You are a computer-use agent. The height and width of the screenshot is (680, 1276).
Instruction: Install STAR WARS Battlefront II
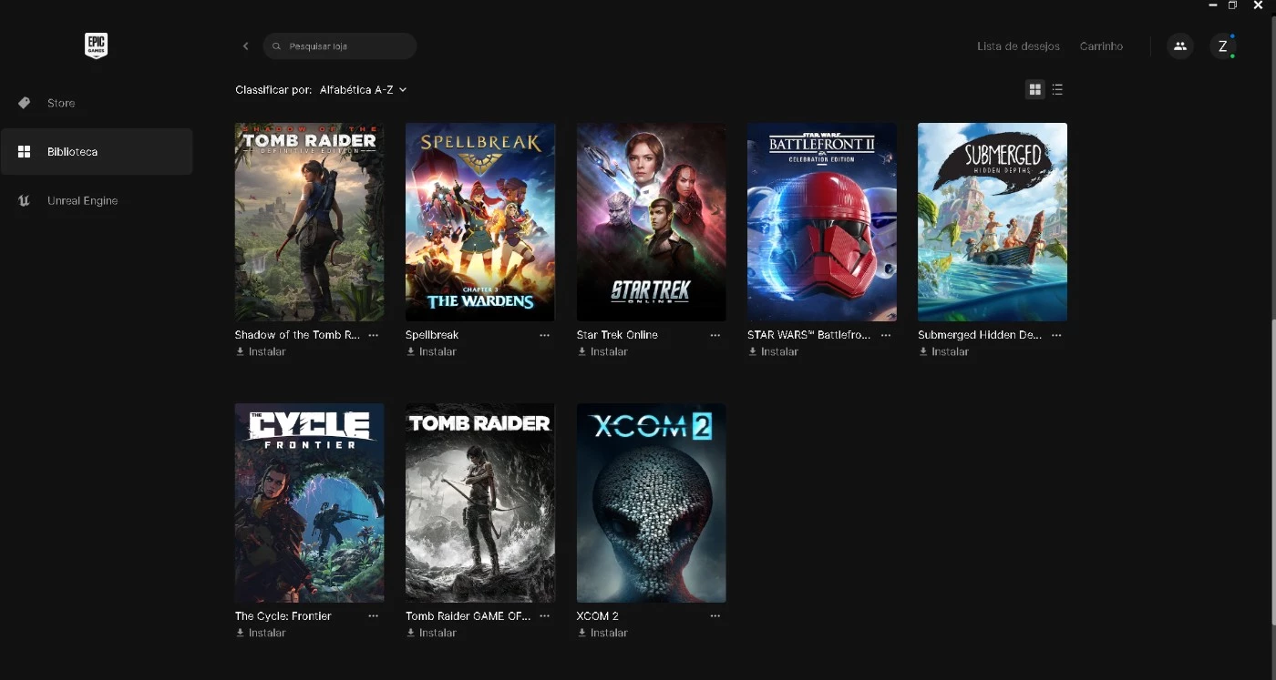773,351
